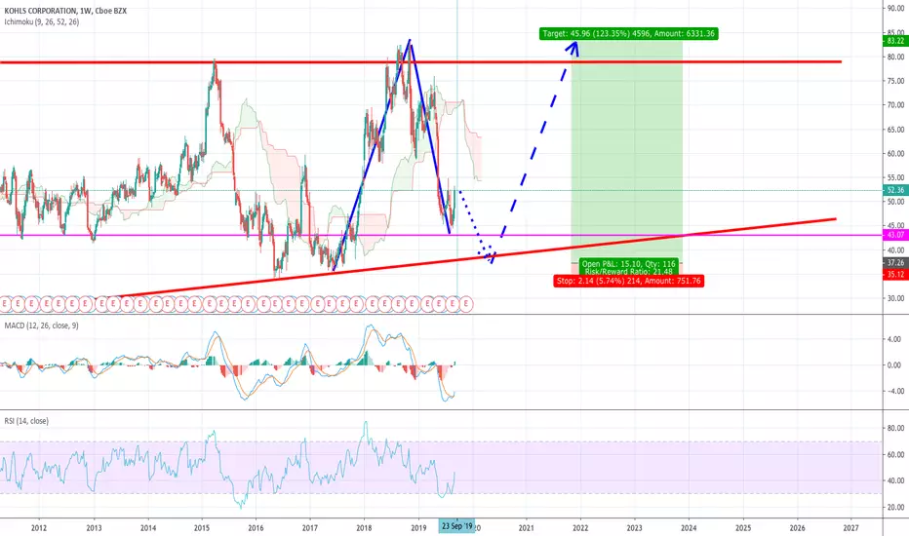Click the 2019 year label on time axis
The image size is (909, 536).
point(418,528)
